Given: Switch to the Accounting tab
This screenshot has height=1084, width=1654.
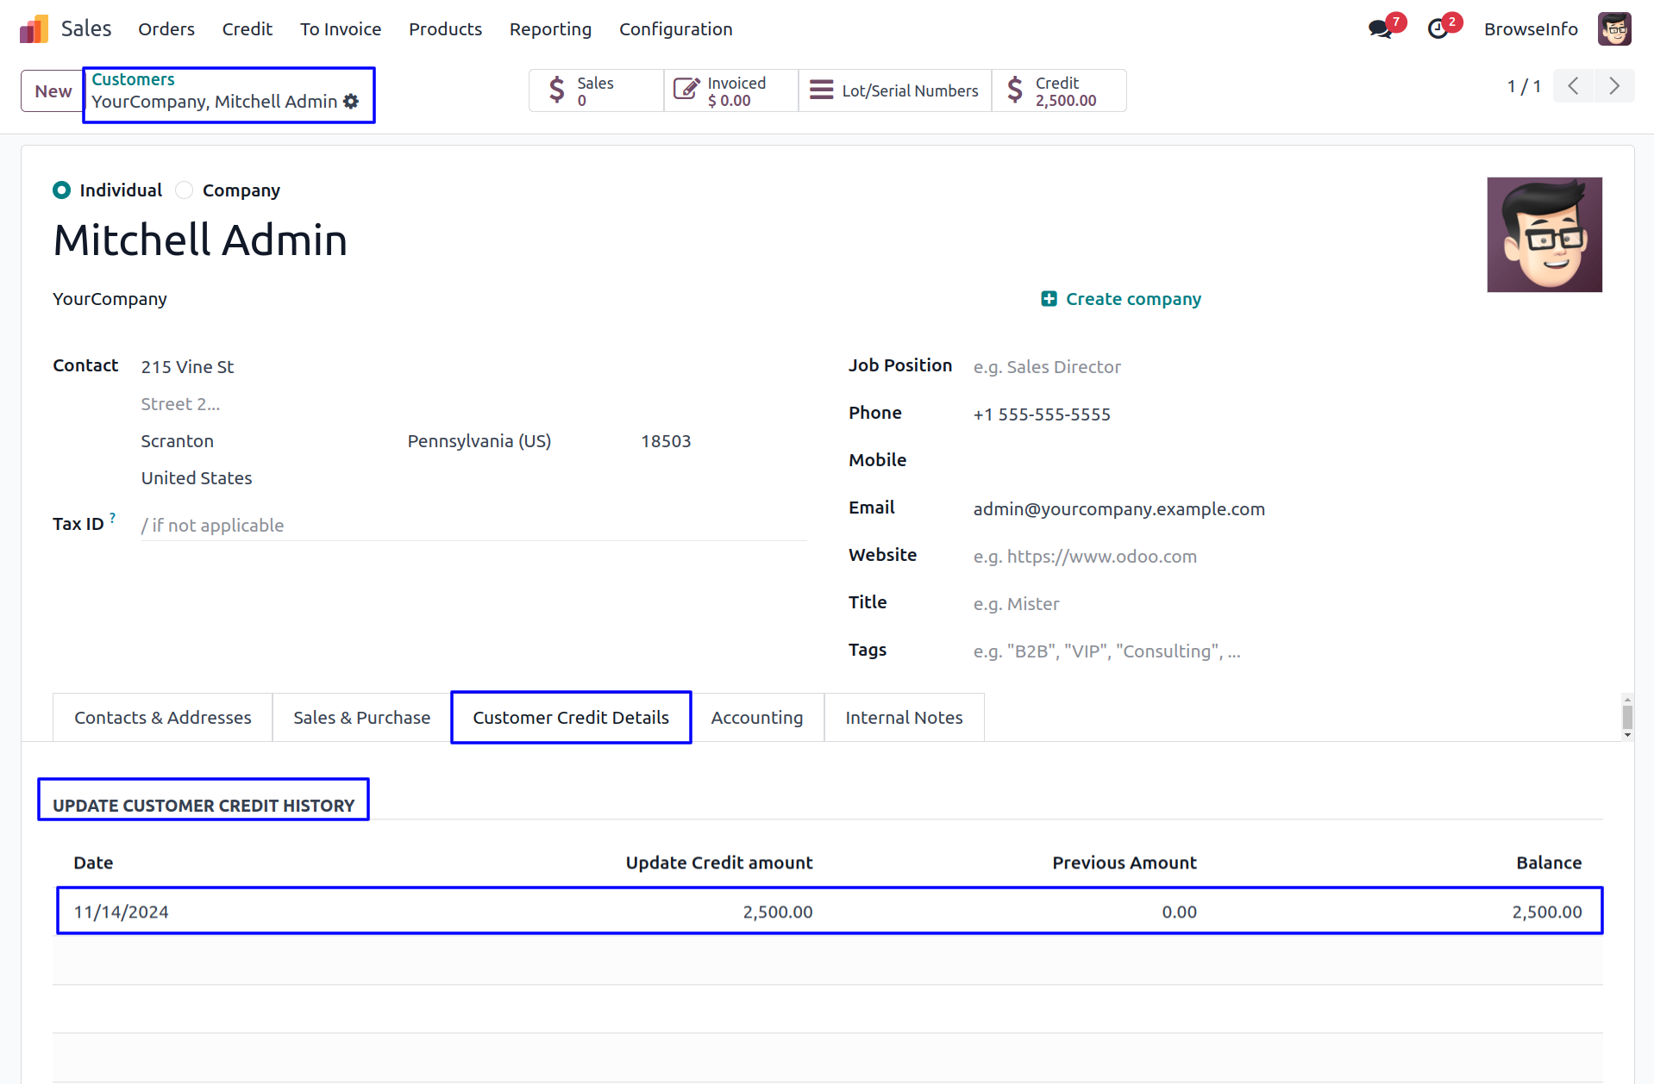Looking at the screenshot, I should (756, 718).
